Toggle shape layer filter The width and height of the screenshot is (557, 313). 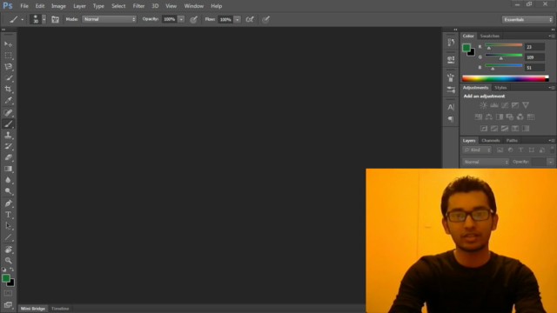[x=532, y=150]
